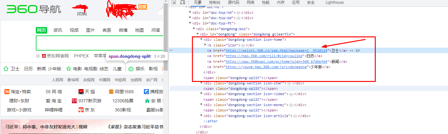Toggle the device toolbar icon in DevTools
Screen dimensions: 448x134
tap(183, 3)
